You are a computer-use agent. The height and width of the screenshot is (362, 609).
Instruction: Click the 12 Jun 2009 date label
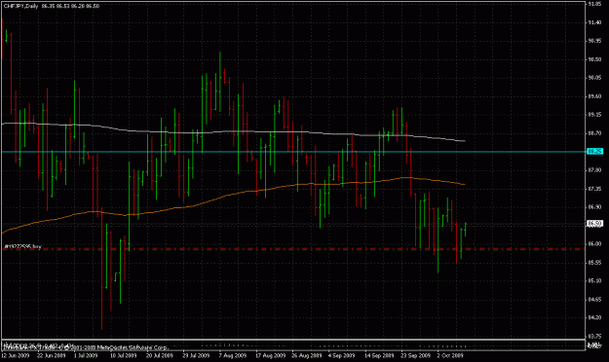16,355
